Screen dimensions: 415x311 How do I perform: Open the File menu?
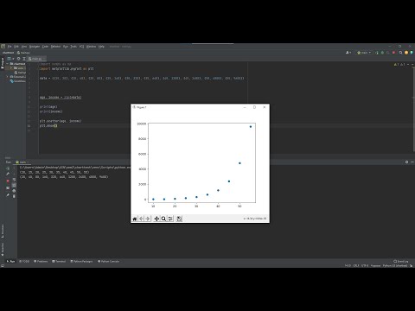pyautogui.click(x=10, y=47)
